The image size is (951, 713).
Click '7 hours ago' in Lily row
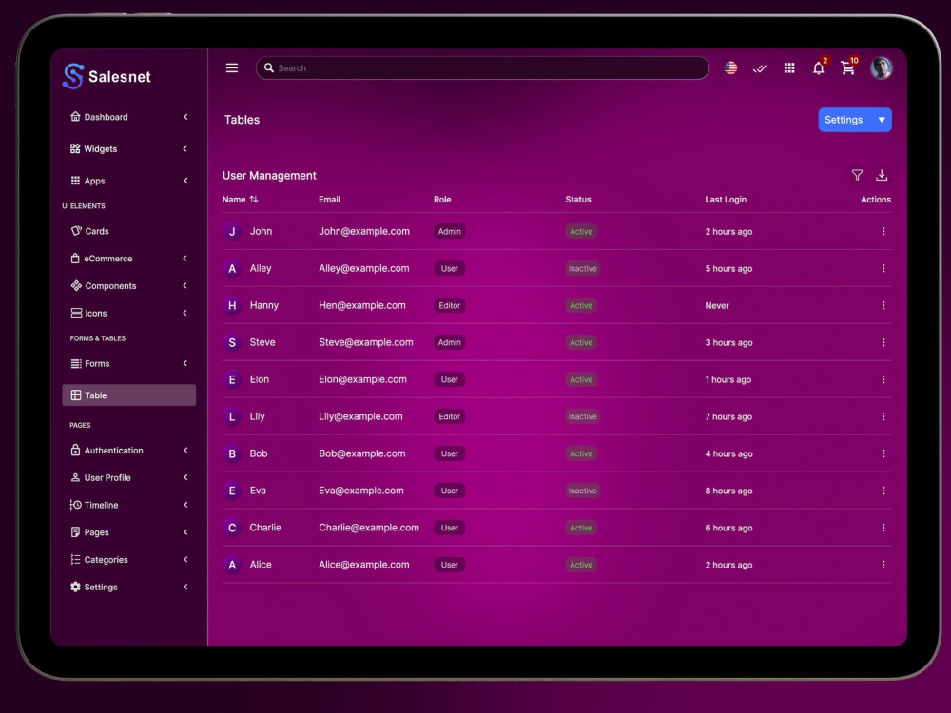(x=728, y=416)
